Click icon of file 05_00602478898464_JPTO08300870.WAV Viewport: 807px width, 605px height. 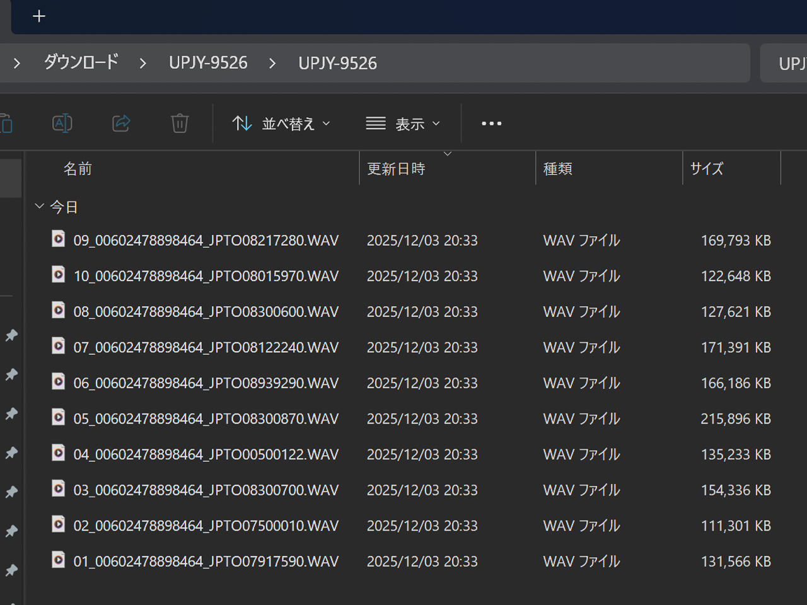click(x=58, y=417)
